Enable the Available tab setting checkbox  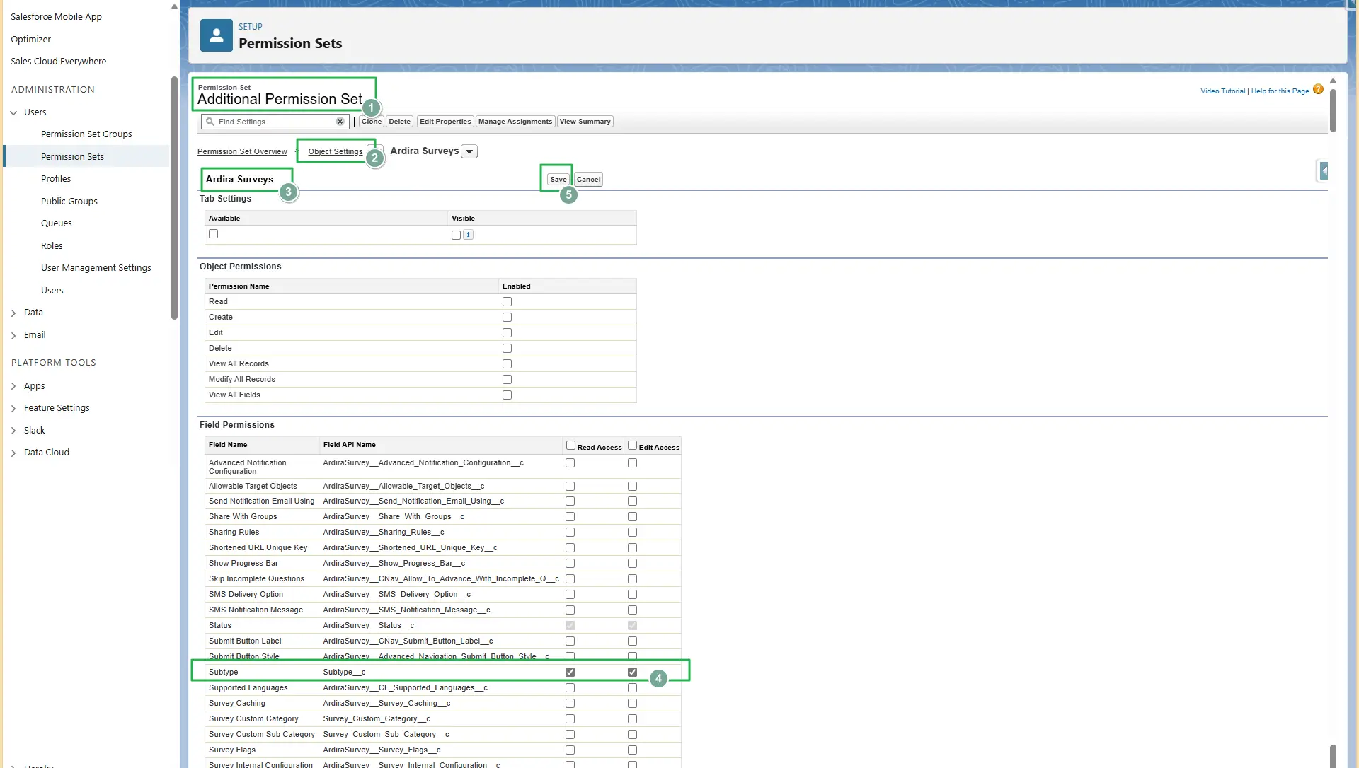[213, 234]
